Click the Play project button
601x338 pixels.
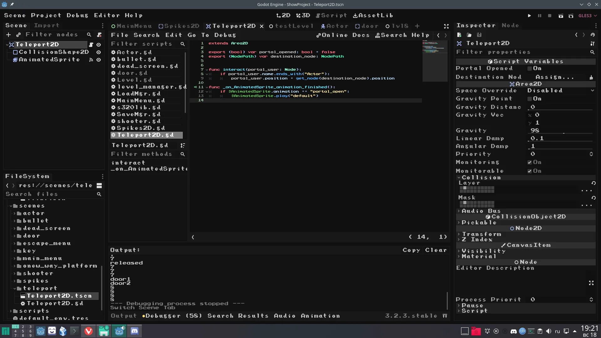[x=529, y=16]
